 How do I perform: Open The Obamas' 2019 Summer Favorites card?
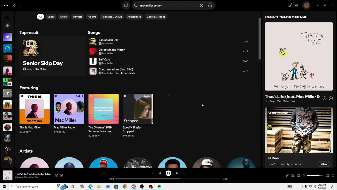point(103,115)
